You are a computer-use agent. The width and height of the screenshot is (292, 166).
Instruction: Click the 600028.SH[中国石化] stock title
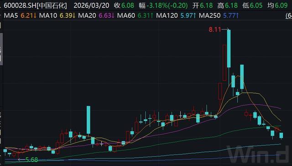35,5
